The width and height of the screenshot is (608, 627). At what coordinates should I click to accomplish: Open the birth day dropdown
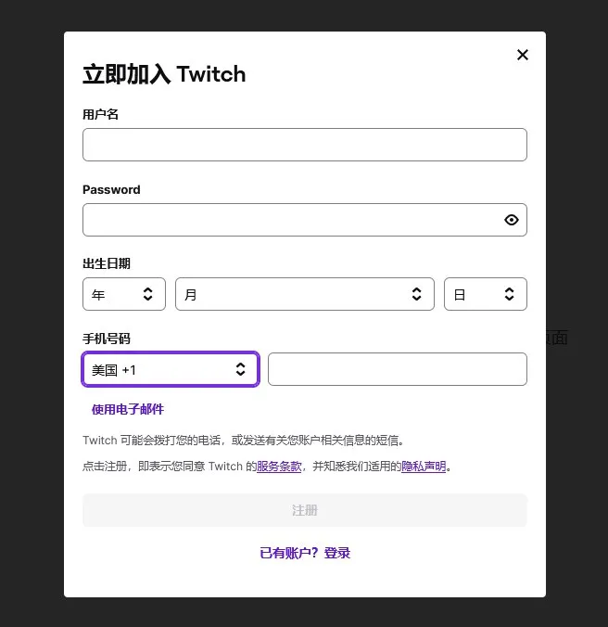pyautogui.click(x=486, y=294)
